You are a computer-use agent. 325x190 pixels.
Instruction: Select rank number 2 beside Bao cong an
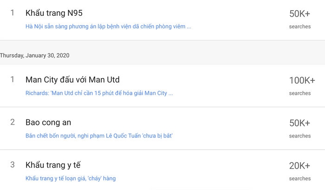pyautogui.click(x=13, y=122)
